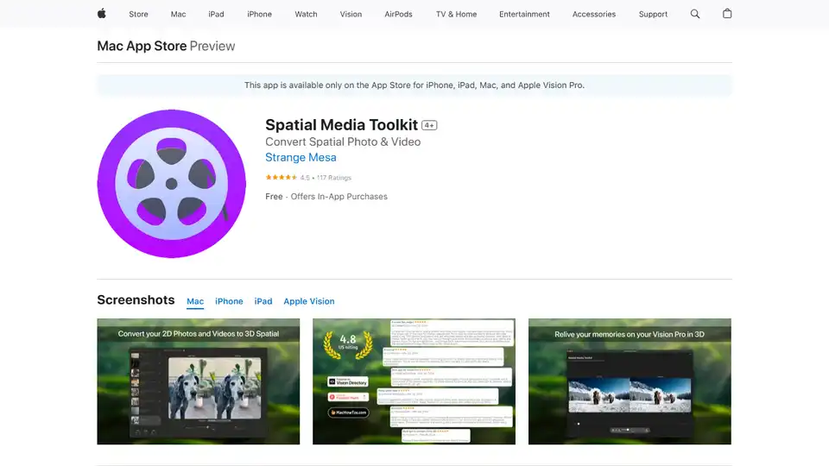
Task: Open the 2D to 3D Spatial screenshot
Action: tap(199, 381)
